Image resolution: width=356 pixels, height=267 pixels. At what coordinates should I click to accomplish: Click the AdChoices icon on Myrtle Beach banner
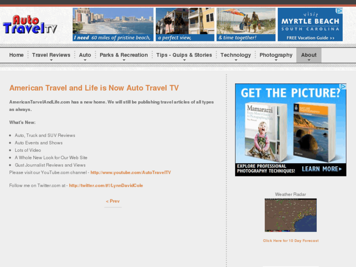point(339,11)
